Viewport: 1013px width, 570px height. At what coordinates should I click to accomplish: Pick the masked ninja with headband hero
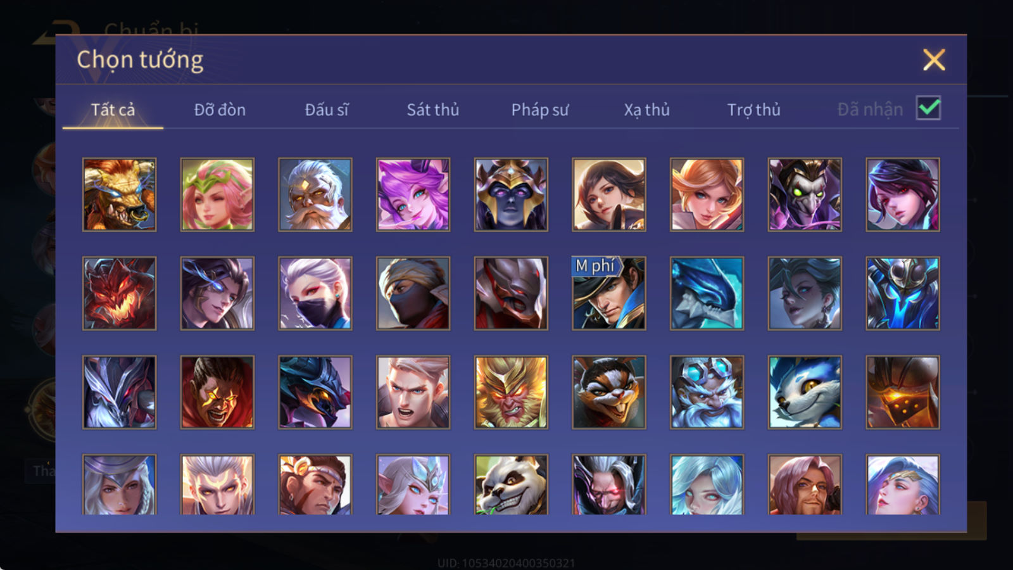tap(413, 293)
